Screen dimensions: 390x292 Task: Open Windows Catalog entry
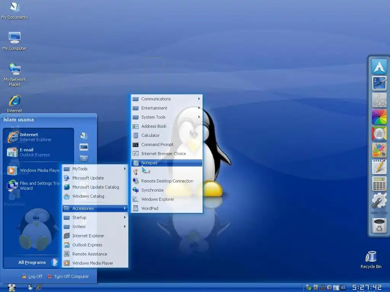(x=95, y=197)
